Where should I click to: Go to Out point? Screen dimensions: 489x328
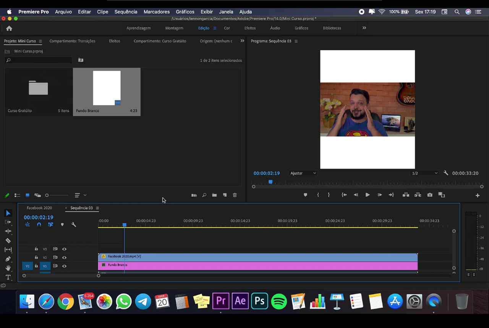coord(391,195)
